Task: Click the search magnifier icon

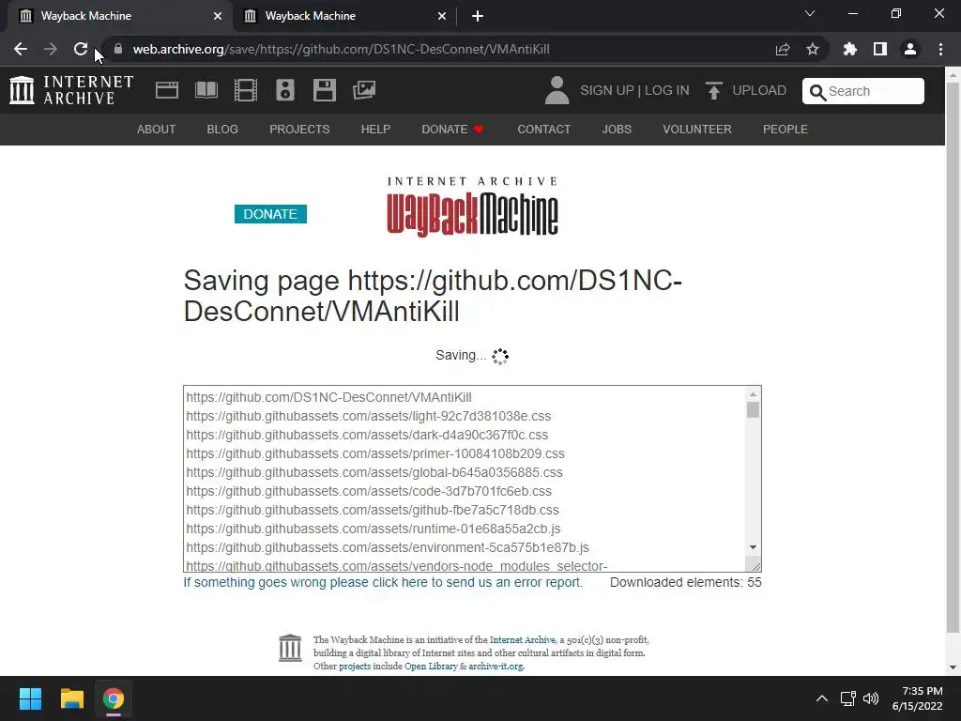Action: click(817, 92)
